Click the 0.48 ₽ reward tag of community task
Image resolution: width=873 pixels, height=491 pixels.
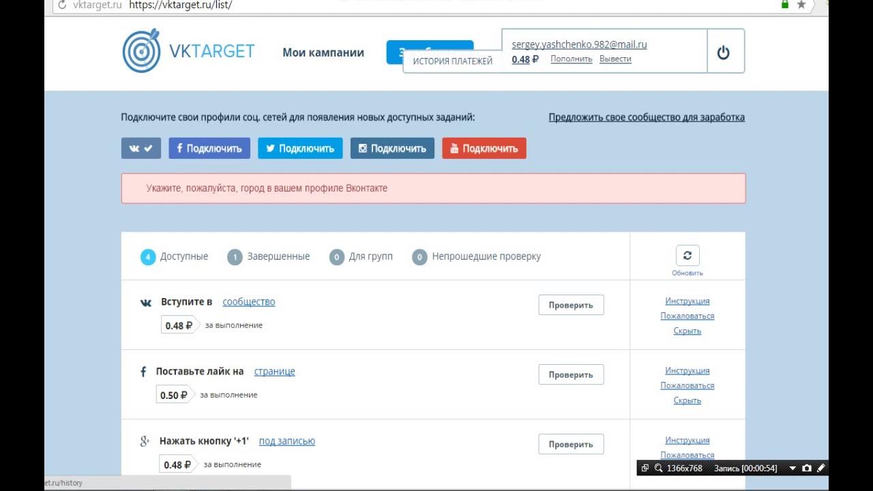(x=180, y=325)
